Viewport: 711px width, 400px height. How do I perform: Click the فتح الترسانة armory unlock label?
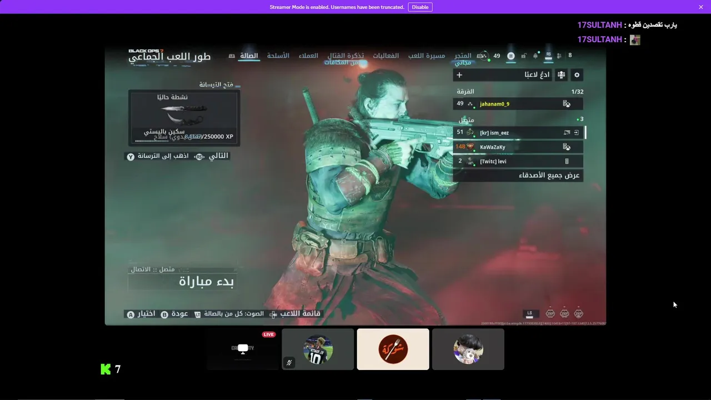217,85
